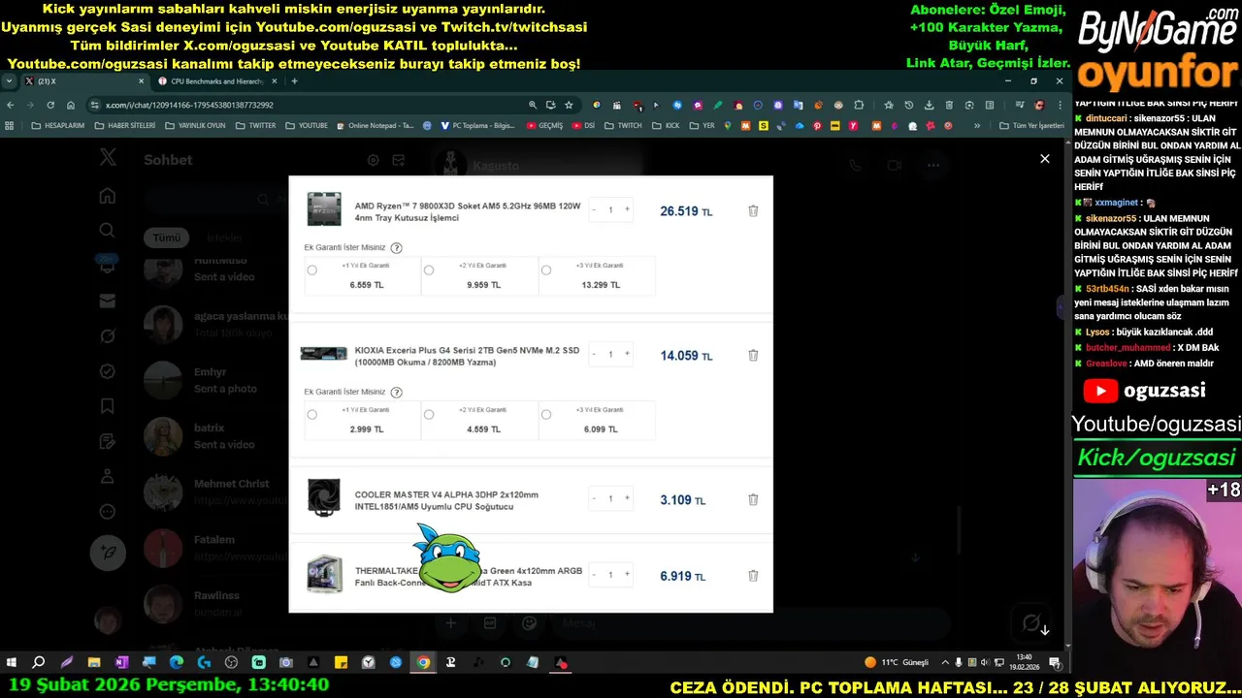Open Windows taskbar search
Screen dimensions: 1242x698
pos(39,662)
